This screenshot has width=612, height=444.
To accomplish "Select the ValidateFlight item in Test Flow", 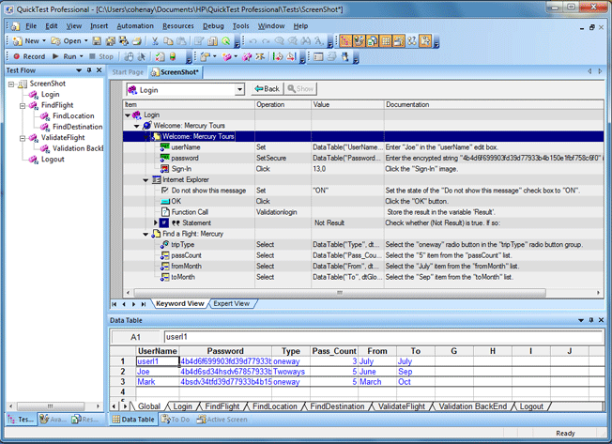I will (62, 137).
